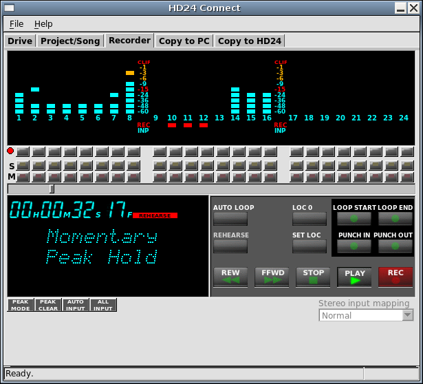Hit the STOP transport button
Screen dimensions: 423x384
314,277
